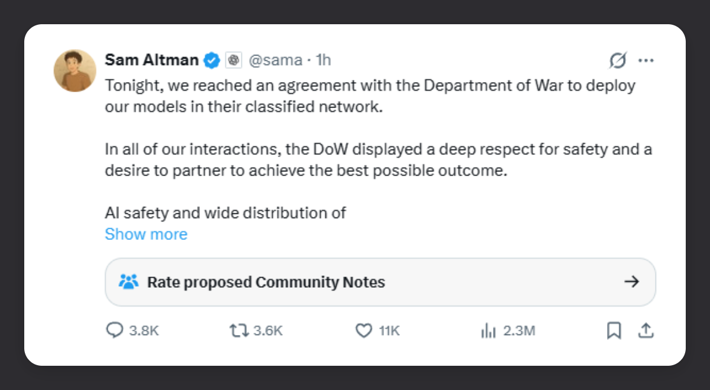Click the blue verified checkmark badge
The image size is (710, 390).
click(212, 60)
